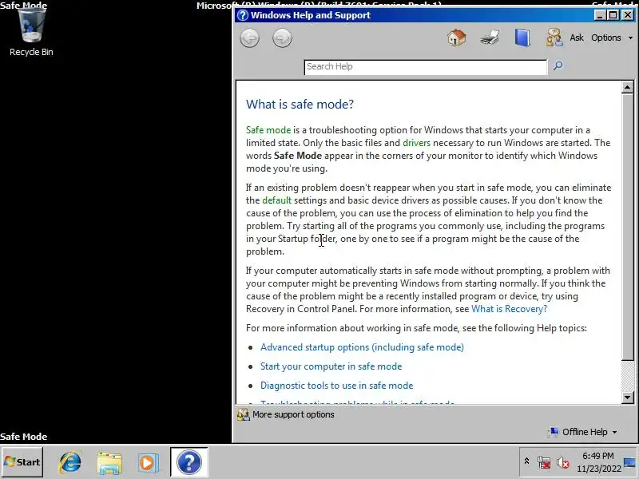Click the What is safe mode? heading
This screenshot has width=639, height=479.
pyautogui.click(x=300, y=105)
